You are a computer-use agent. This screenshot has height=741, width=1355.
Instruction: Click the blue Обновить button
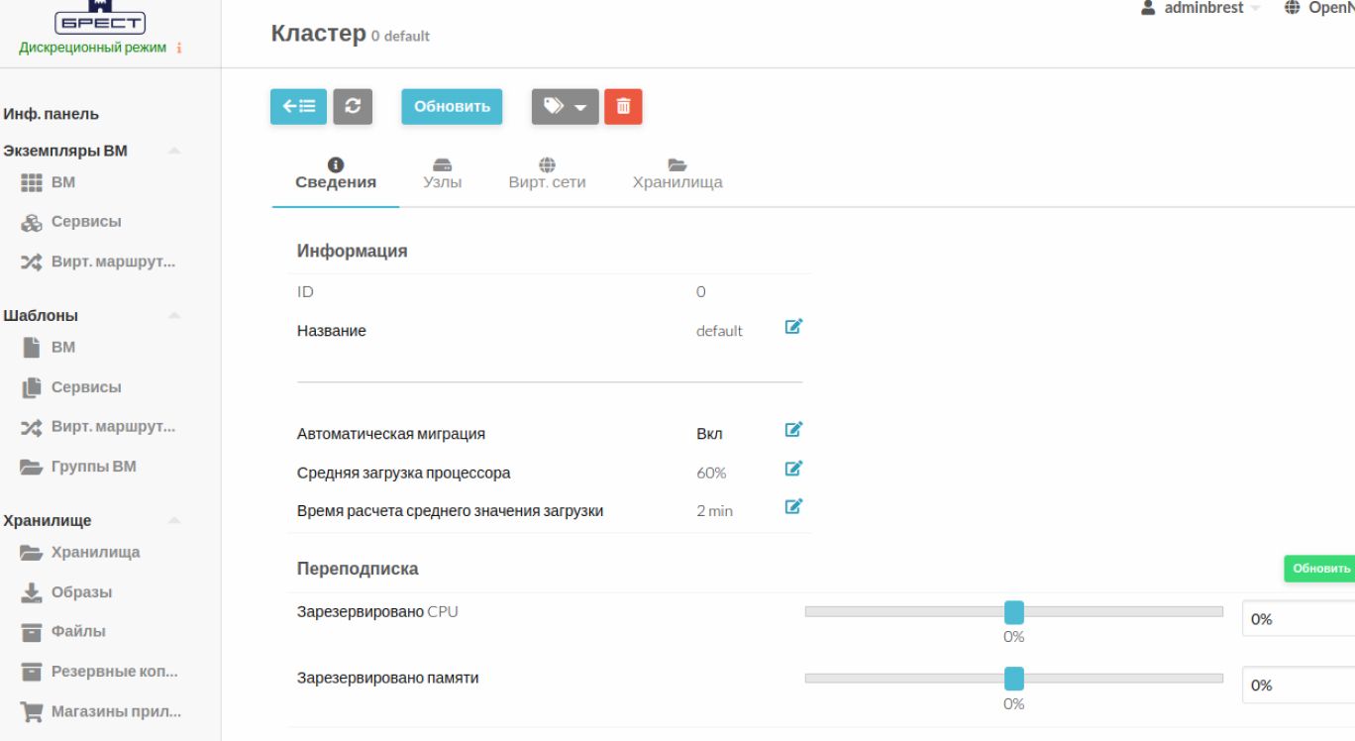pos(452,107)
